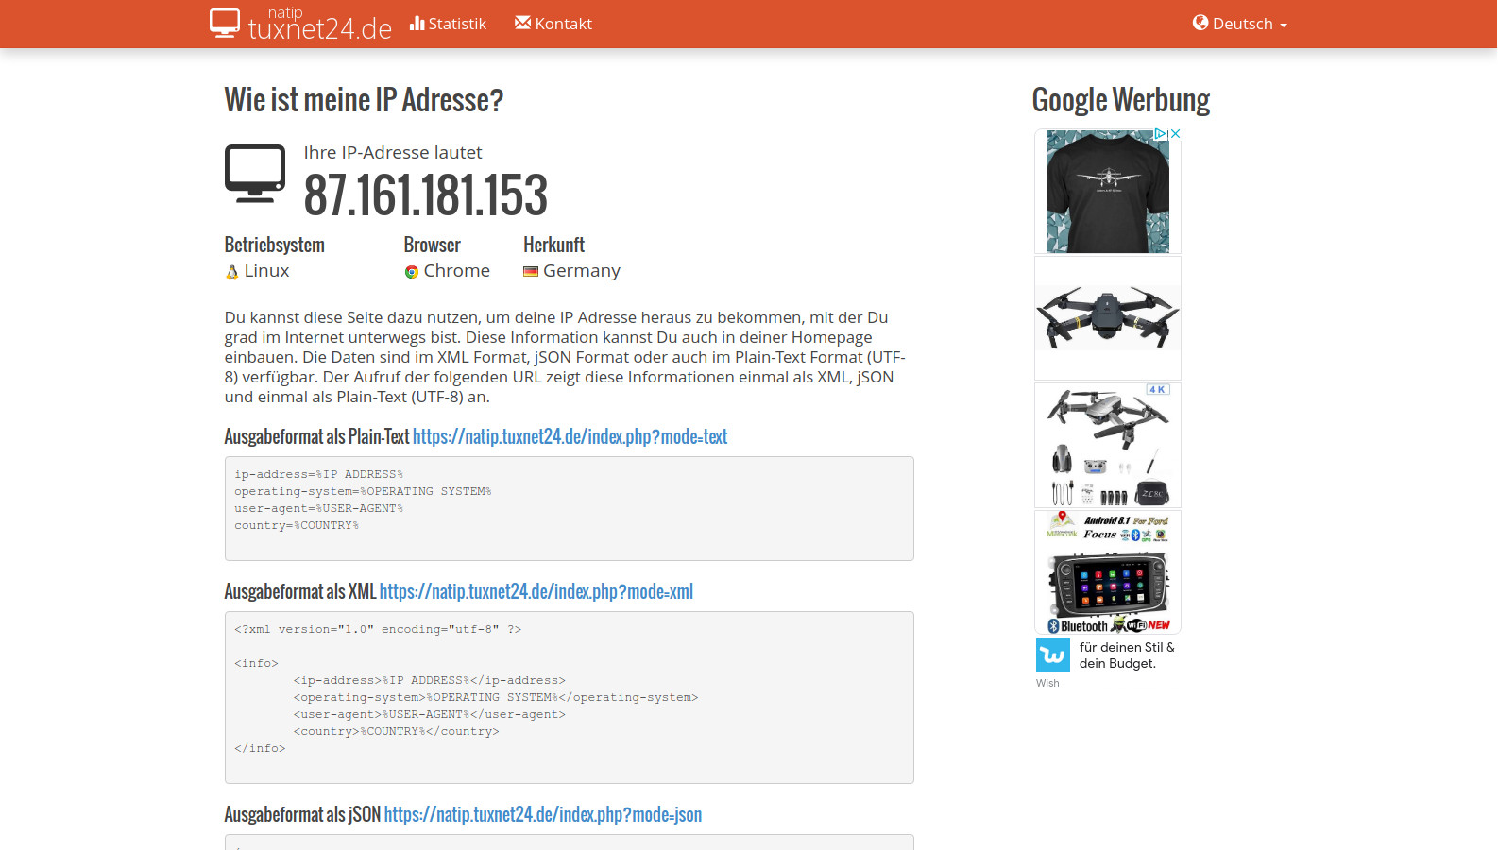The width and height of the screenshot is (1498, 850).
Task: Click the Chrome browser icon
Action: tap(411, 272)
